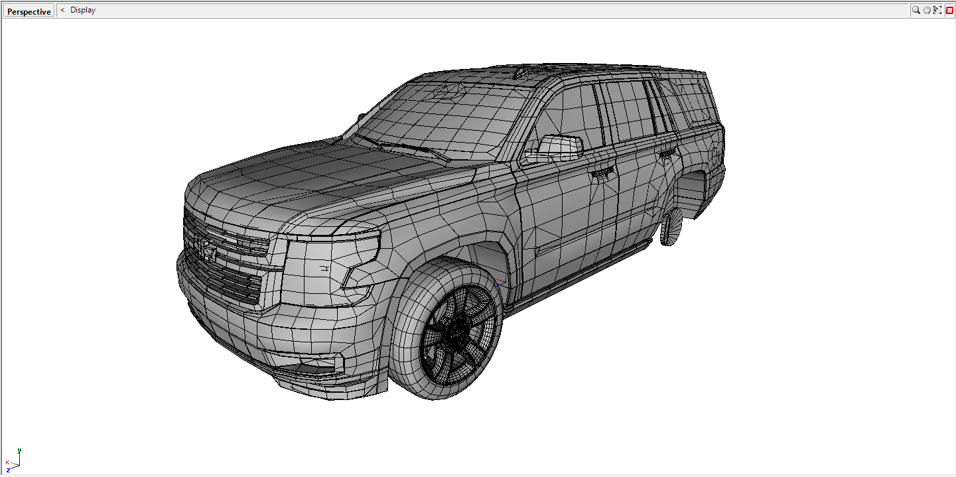Select the rear door handle
This screenshot has height=477, width=956.
coord(667,154)
